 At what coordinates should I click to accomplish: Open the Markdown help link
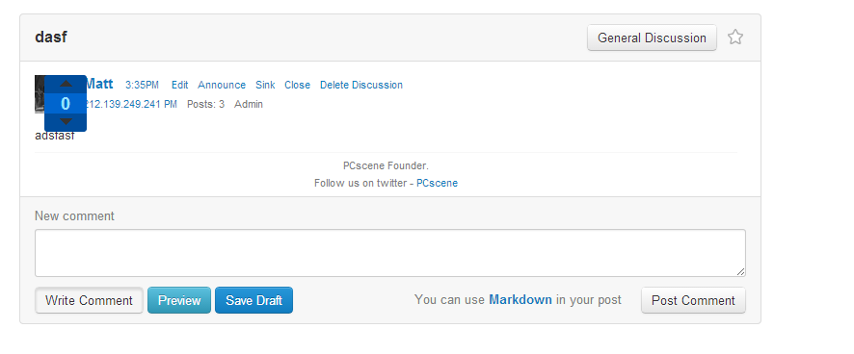tap(520, 299)
